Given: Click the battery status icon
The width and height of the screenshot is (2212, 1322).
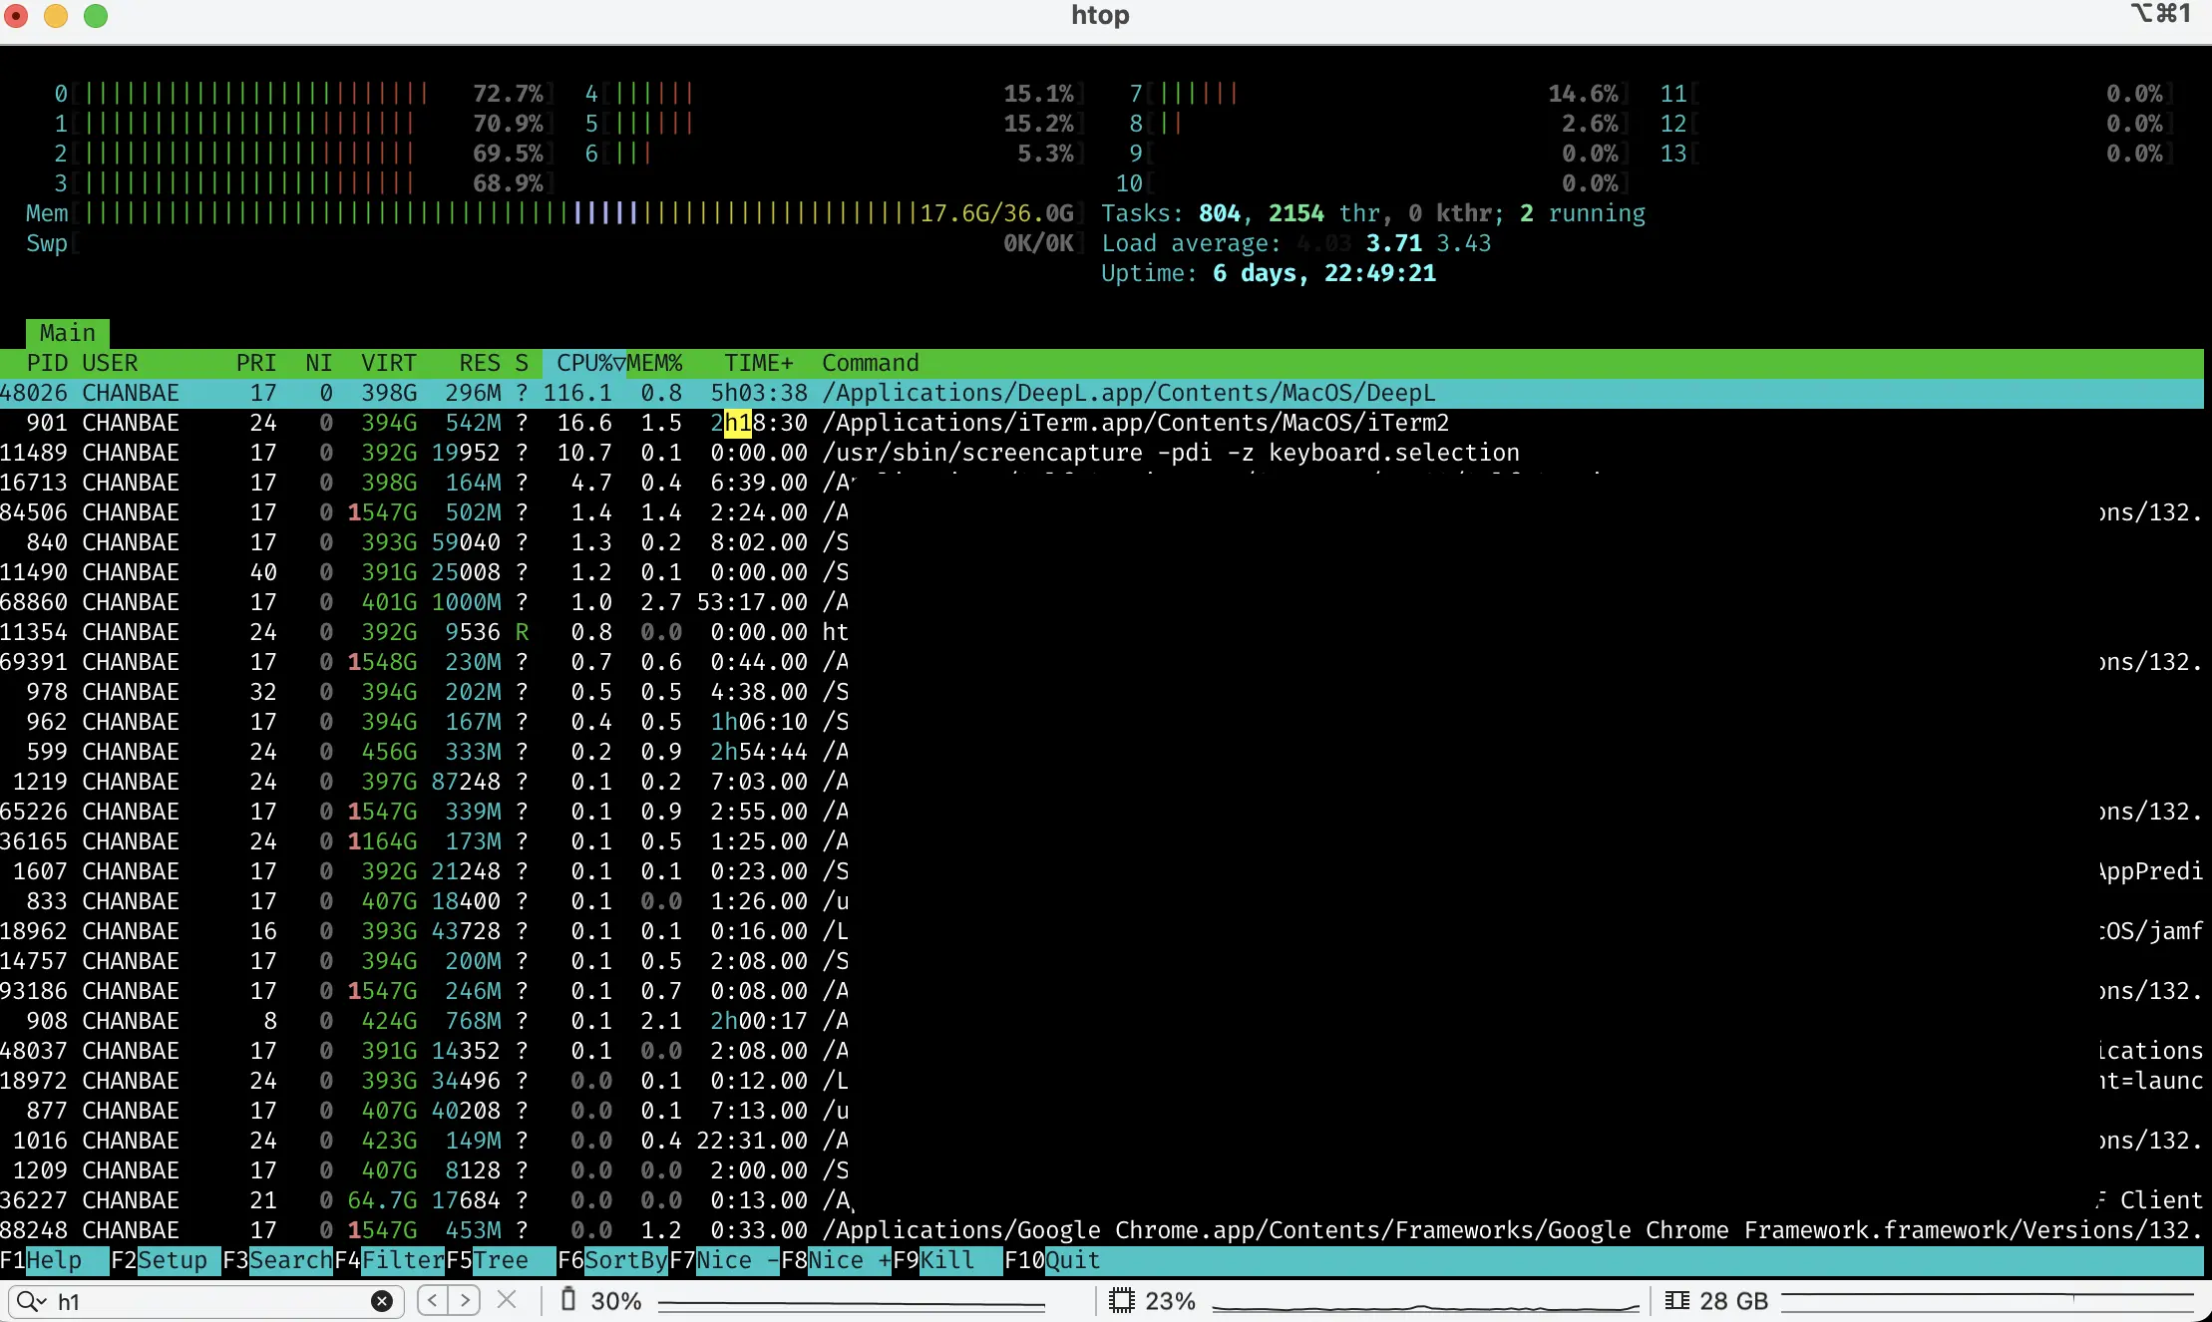Looking at the screenshot, I should (x=568, y=1300).
